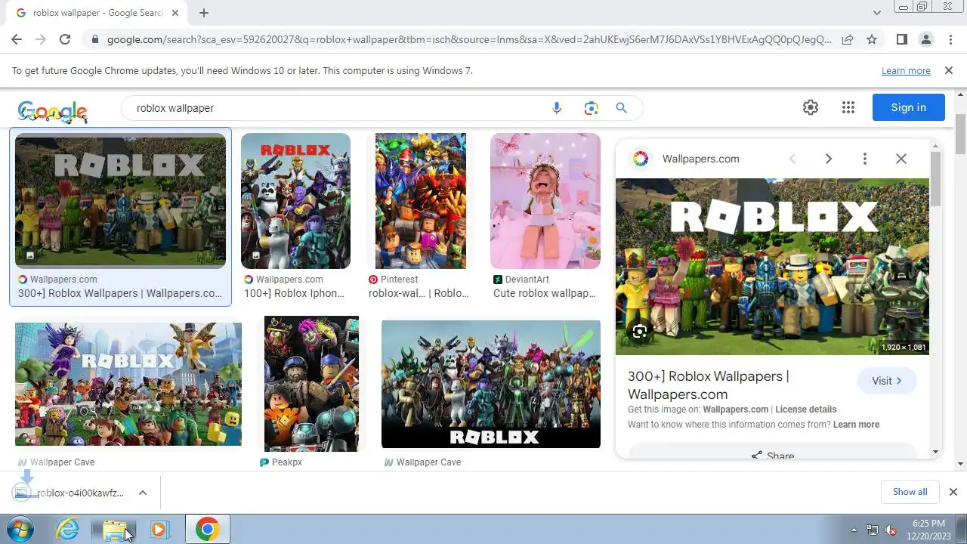Select the Peakpx Roblox thumbnail
The width and height of the screenshot is (967, 544).
[311, 384]
